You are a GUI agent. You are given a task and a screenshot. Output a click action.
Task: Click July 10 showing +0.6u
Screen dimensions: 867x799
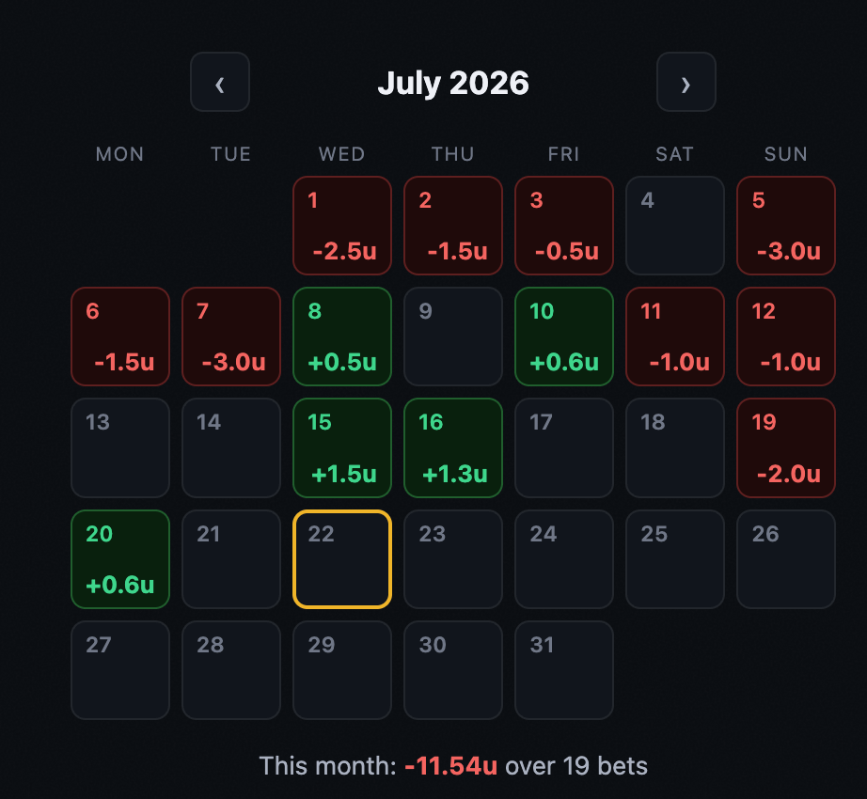tap(564, 337)
